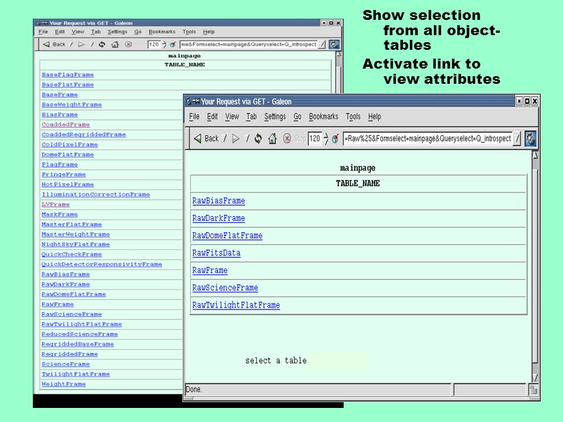Open ReducedScienceFrame link in back window
The width and height of the screenshot is (563, 422).
(x=79, y=334)
